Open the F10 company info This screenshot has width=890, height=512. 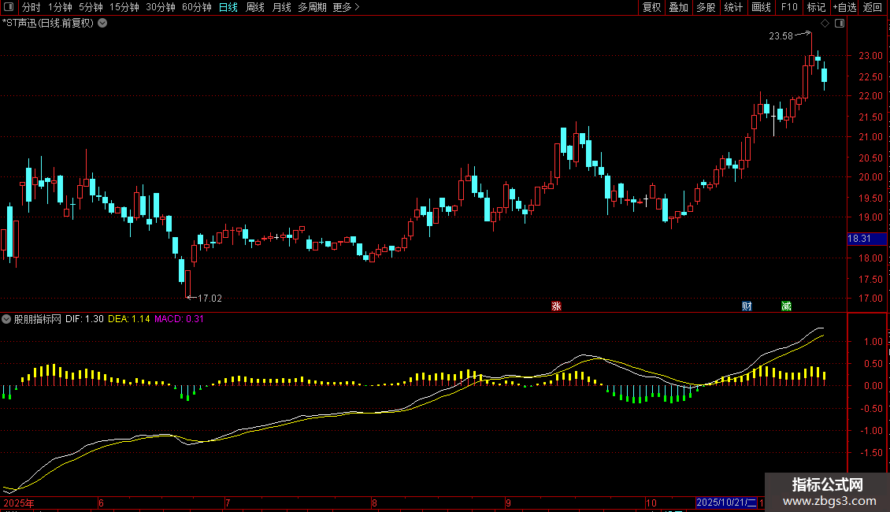click(x=789, y=7)
